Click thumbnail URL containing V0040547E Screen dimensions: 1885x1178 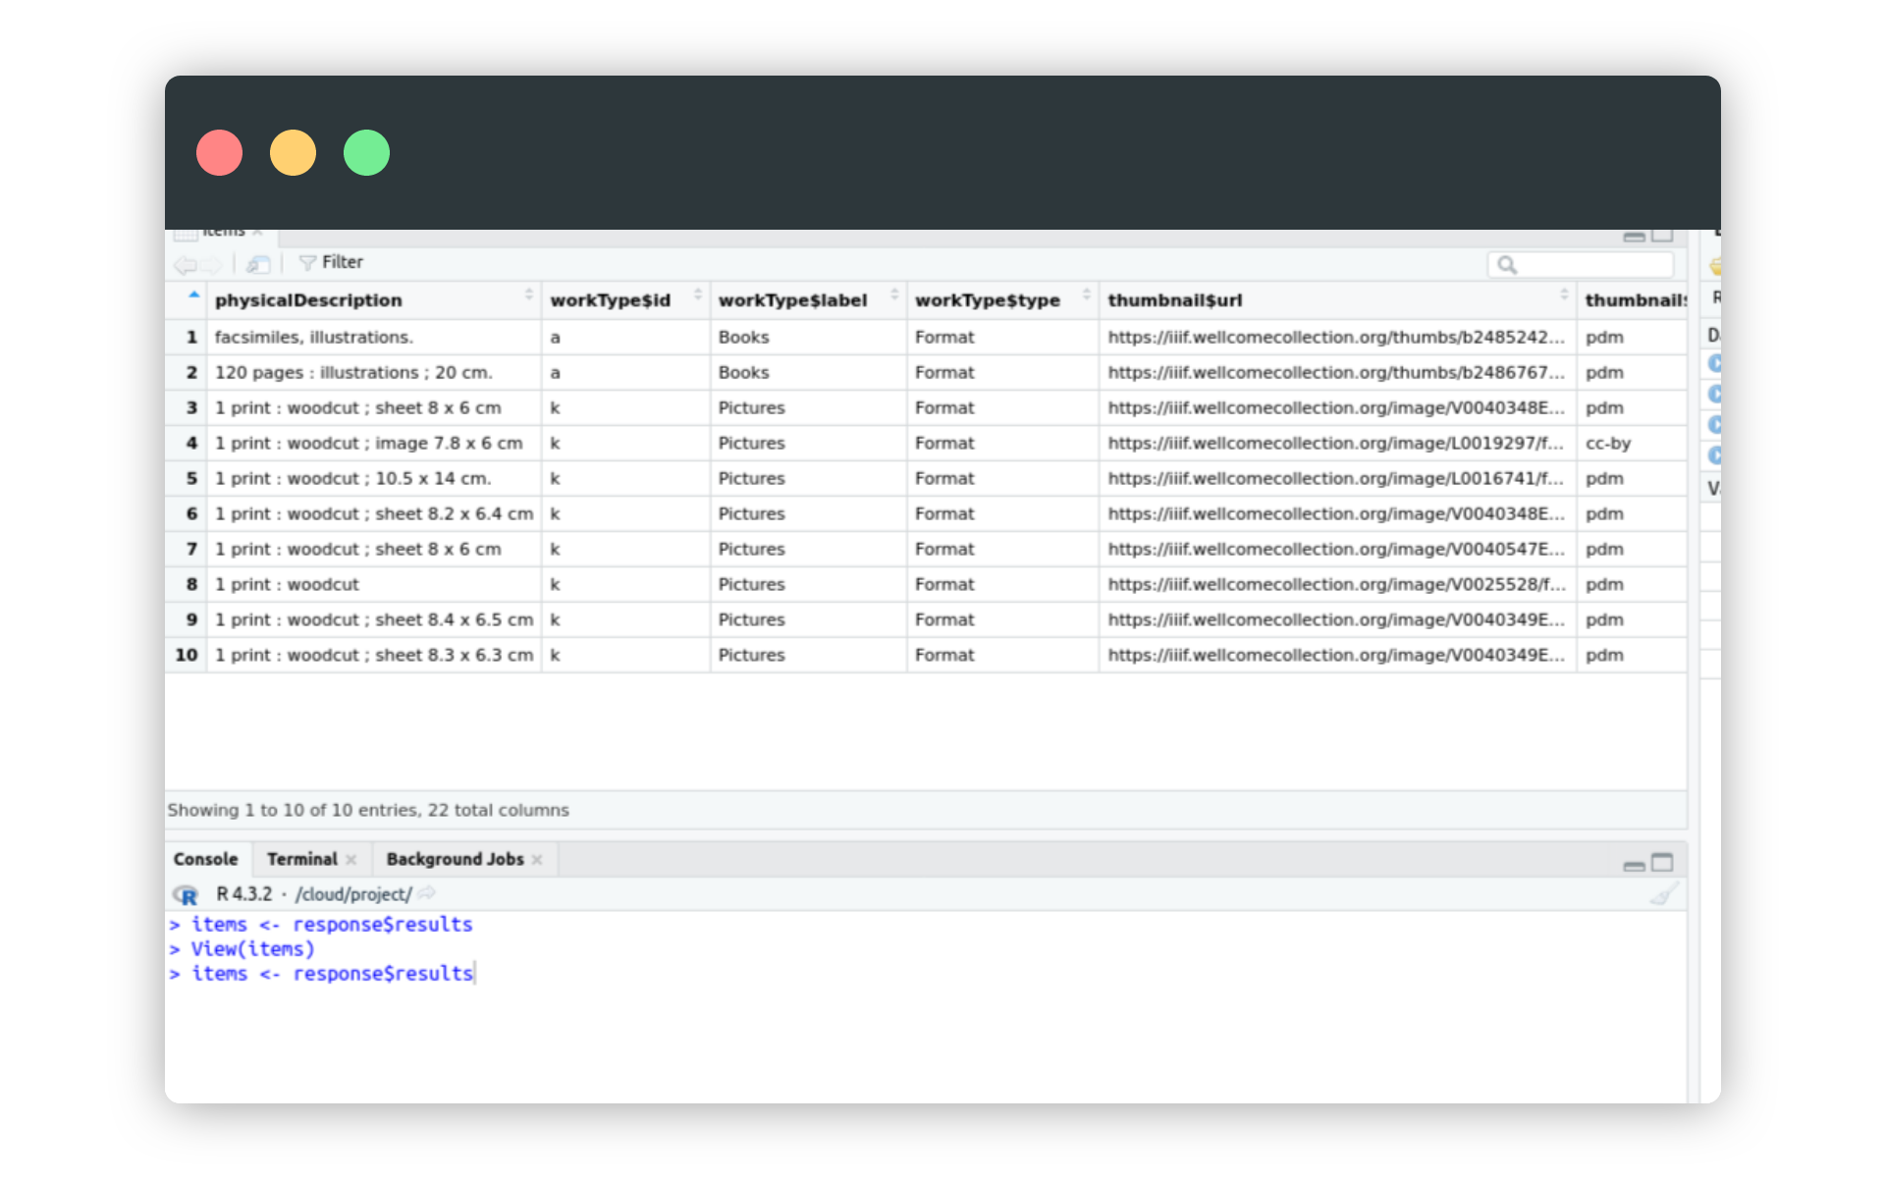click(1336, 550)
